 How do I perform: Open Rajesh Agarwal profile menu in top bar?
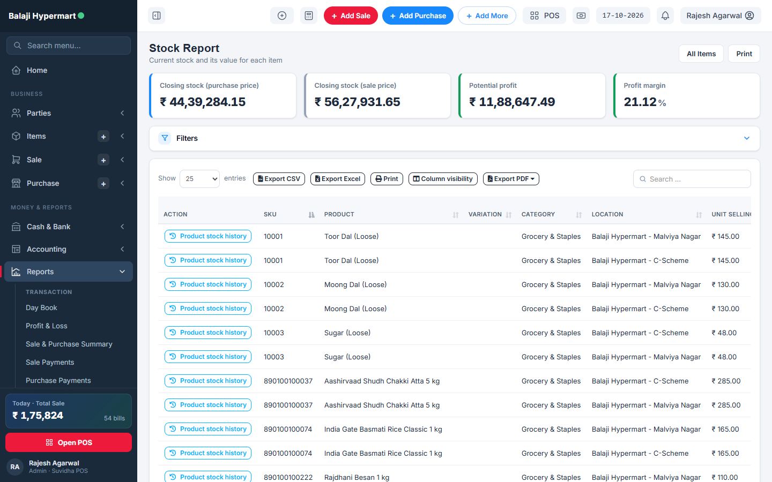(721, 16)
